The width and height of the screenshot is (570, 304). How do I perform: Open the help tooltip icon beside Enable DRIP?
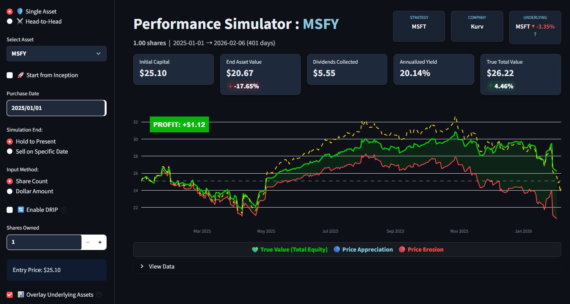(x=64, y=210)
